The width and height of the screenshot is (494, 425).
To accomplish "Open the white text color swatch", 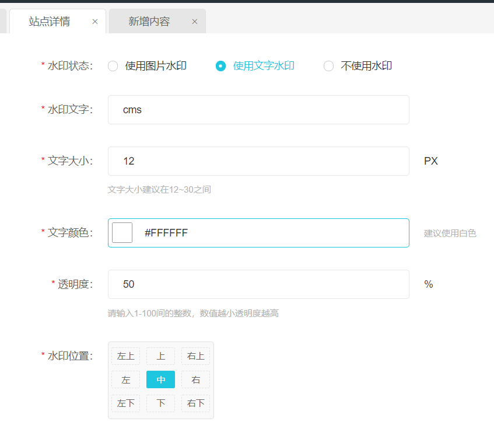I will pyautogui.click(x=122, y=233).
